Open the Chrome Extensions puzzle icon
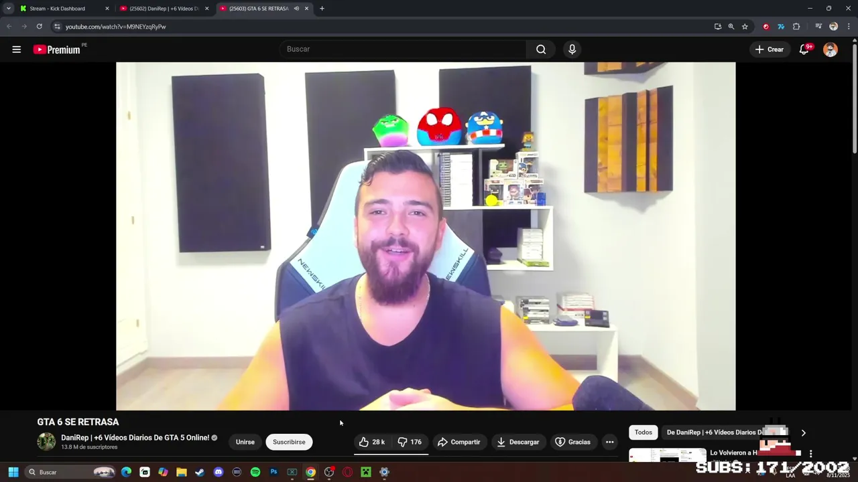The image size is (858, 482). click(x=796, y=27)
